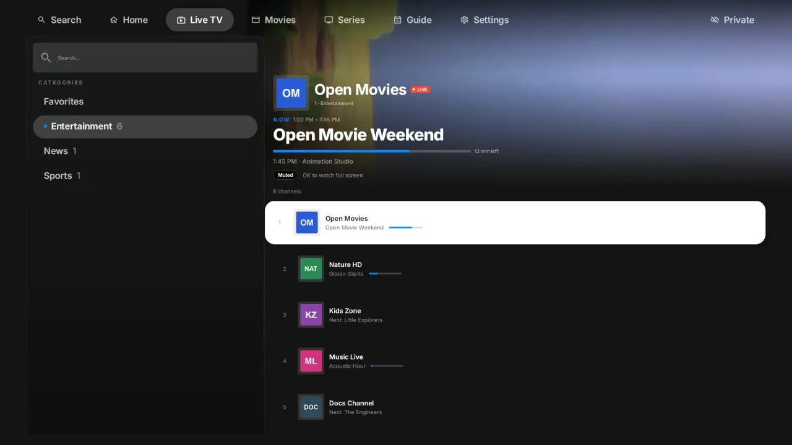Click the '13 min left' label
Image resolution: width=792 pixels, height=445 pixels.
[x=486, y=151]
